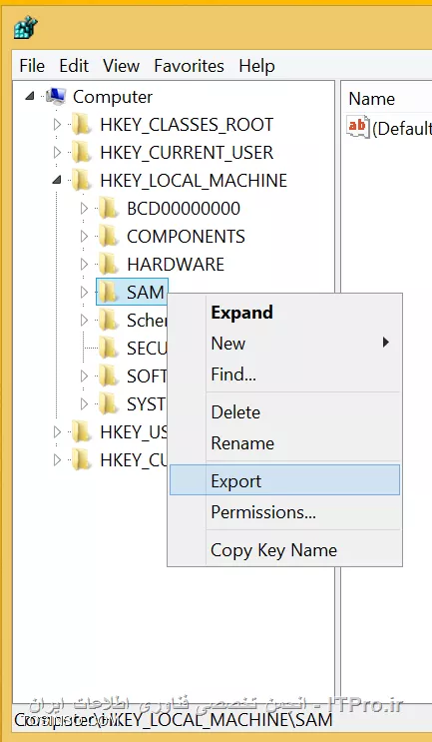Choose Export from the context menu
432x742 pixels.
(285, 480)
